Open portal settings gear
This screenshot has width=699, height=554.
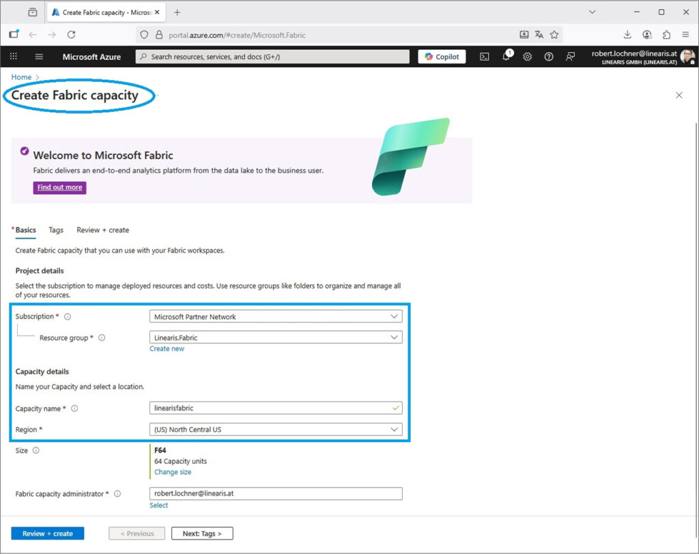coord(528,57)
